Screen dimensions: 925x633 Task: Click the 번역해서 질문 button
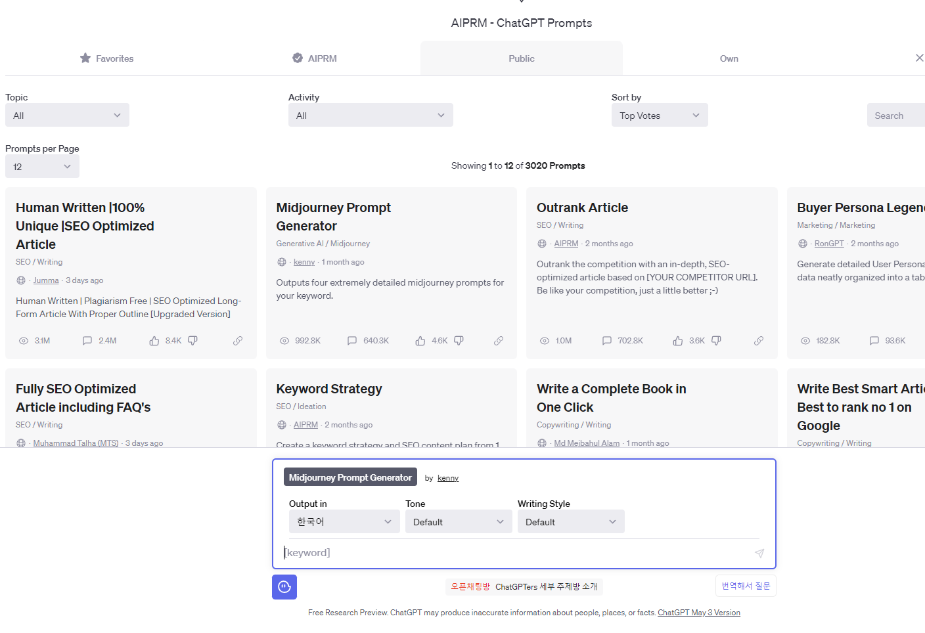[746, 586]
